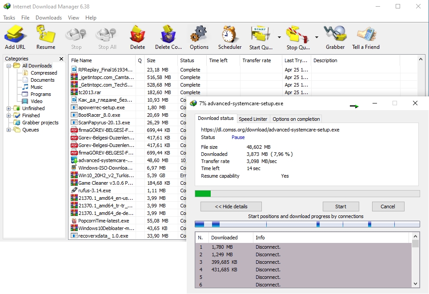This screenshot has width=429, height=294.
Task: Click the Stop toolbar icon
Action: (76, 37)
